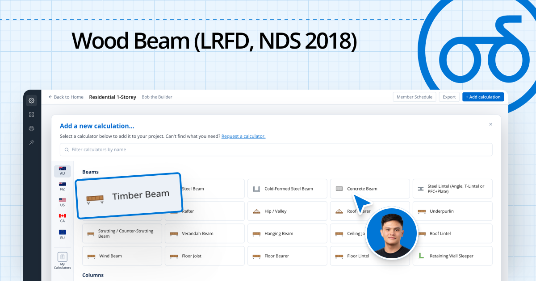Click the Underpurlin beam icon
Viewport: 536px width, 281px height.
pyautogui.click(x=422, y=211)
